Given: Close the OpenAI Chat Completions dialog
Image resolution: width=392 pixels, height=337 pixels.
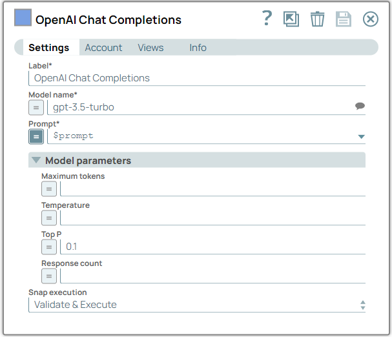Looking at the screenshot, I should point(371,19).
